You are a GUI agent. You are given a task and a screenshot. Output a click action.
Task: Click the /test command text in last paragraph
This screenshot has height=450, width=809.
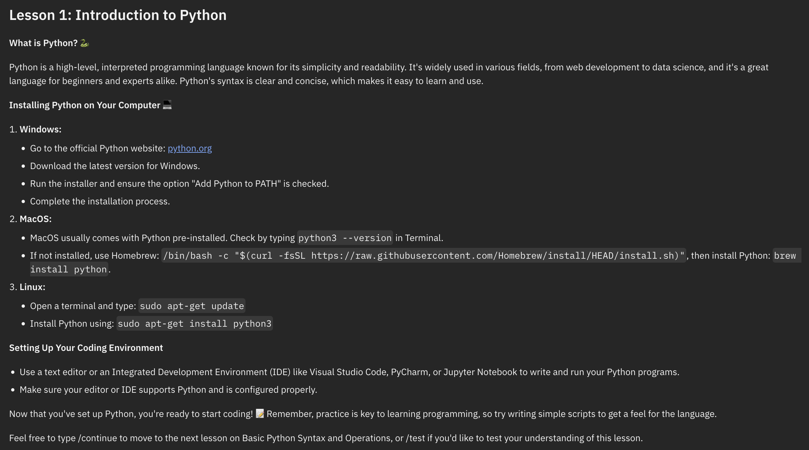[x=415, y=438]
